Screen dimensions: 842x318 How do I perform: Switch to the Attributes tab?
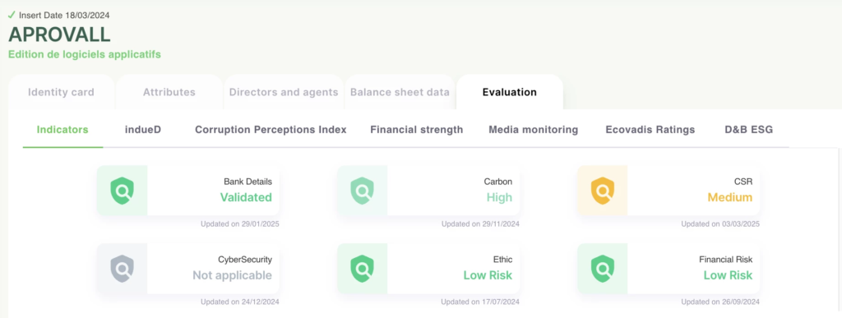coord(169,92)
